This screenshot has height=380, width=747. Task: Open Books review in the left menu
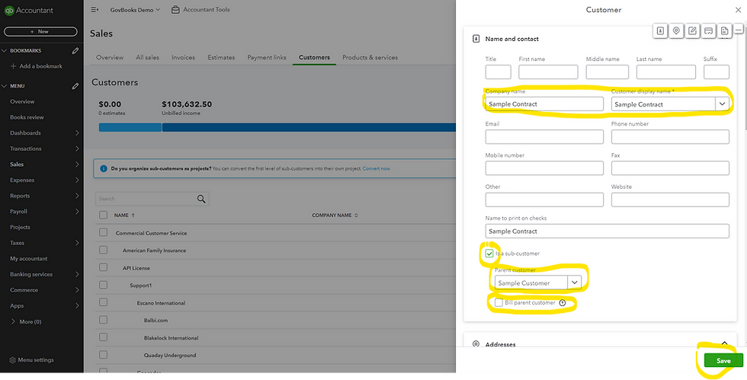coord(27,117)
